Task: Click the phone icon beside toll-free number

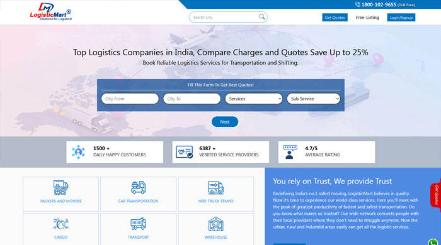Action: (x=357, y=4)
